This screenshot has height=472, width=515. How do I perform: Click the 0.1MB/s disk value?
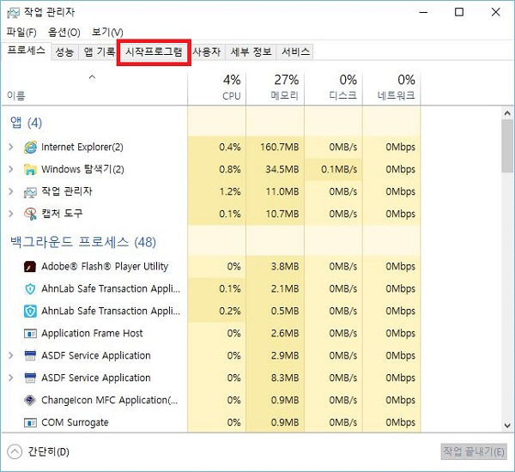[339, 169]
